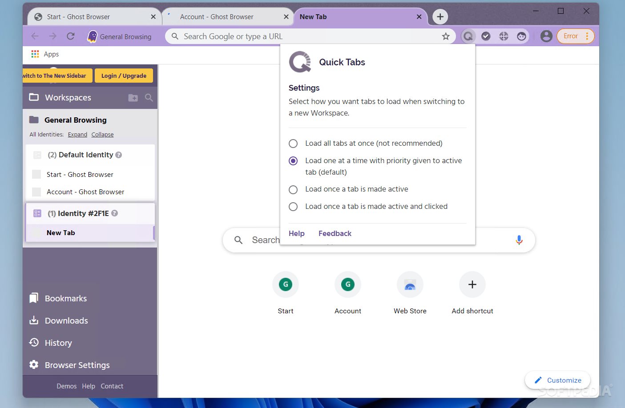This screenshot has width=625, height=408.
Task: Click the Login / Upgrade button
Action: [x=124, y=76]
